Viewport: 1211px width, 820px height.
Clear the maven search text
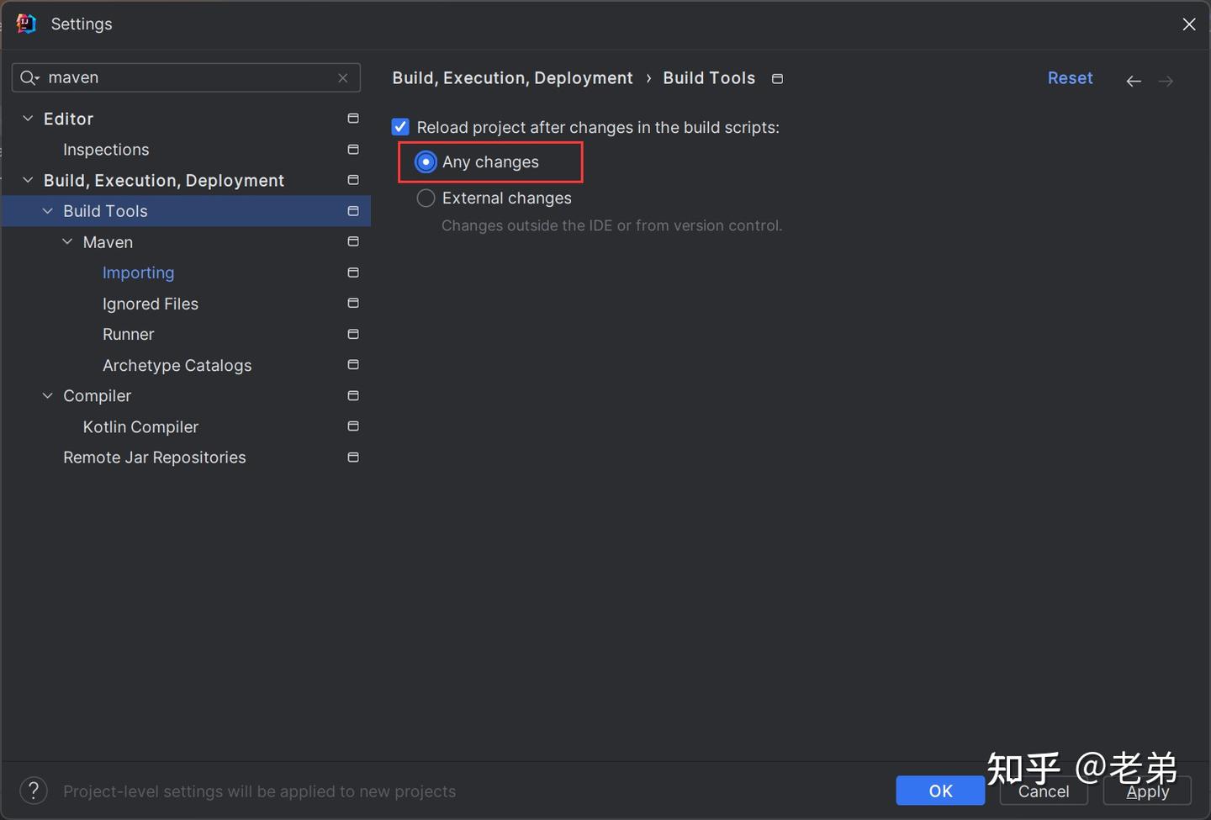[x=343, y=78]
